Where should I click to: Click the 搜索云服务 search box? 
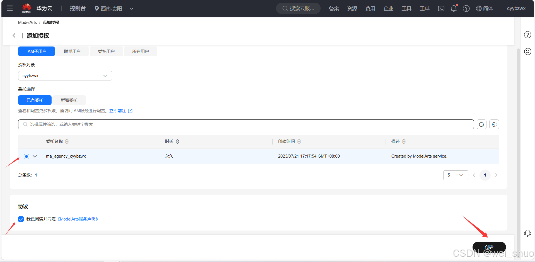(x=298, y=9)
